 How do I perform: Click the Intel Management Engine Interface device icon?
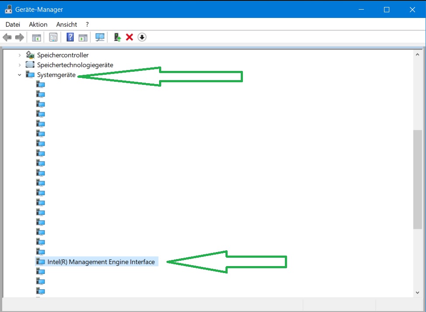tap(41, 261)
